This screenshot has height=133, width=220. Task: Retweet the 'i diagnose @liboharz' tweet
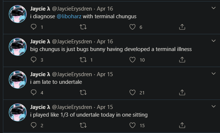83,27
